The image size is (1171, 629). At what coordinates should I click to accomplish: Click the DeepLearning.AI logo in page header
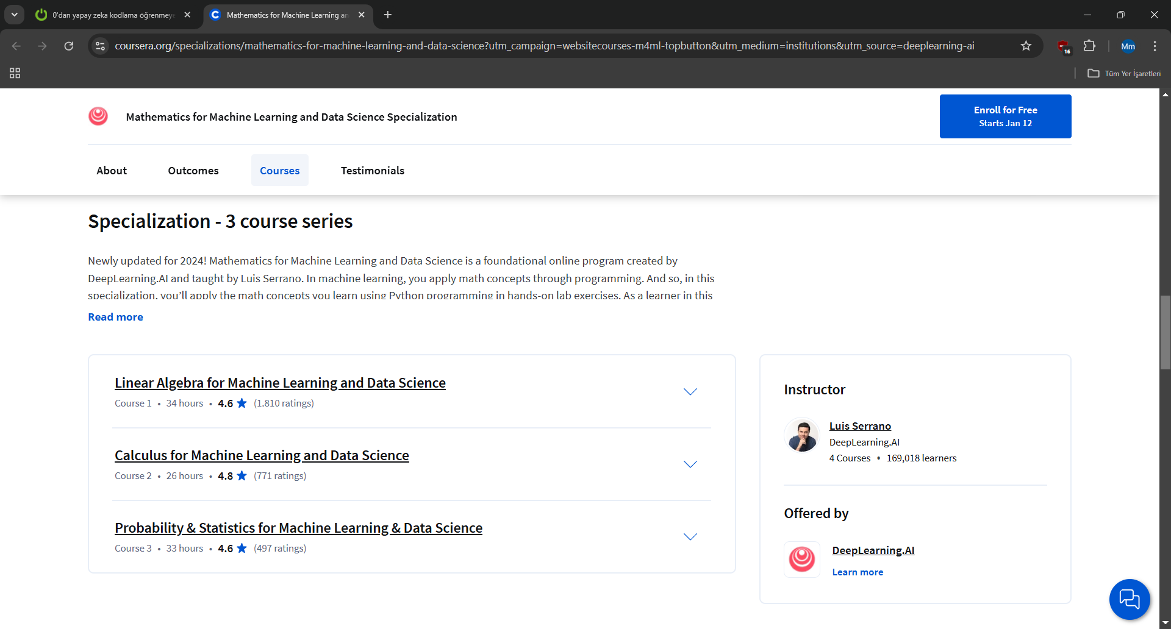[98, 116]
